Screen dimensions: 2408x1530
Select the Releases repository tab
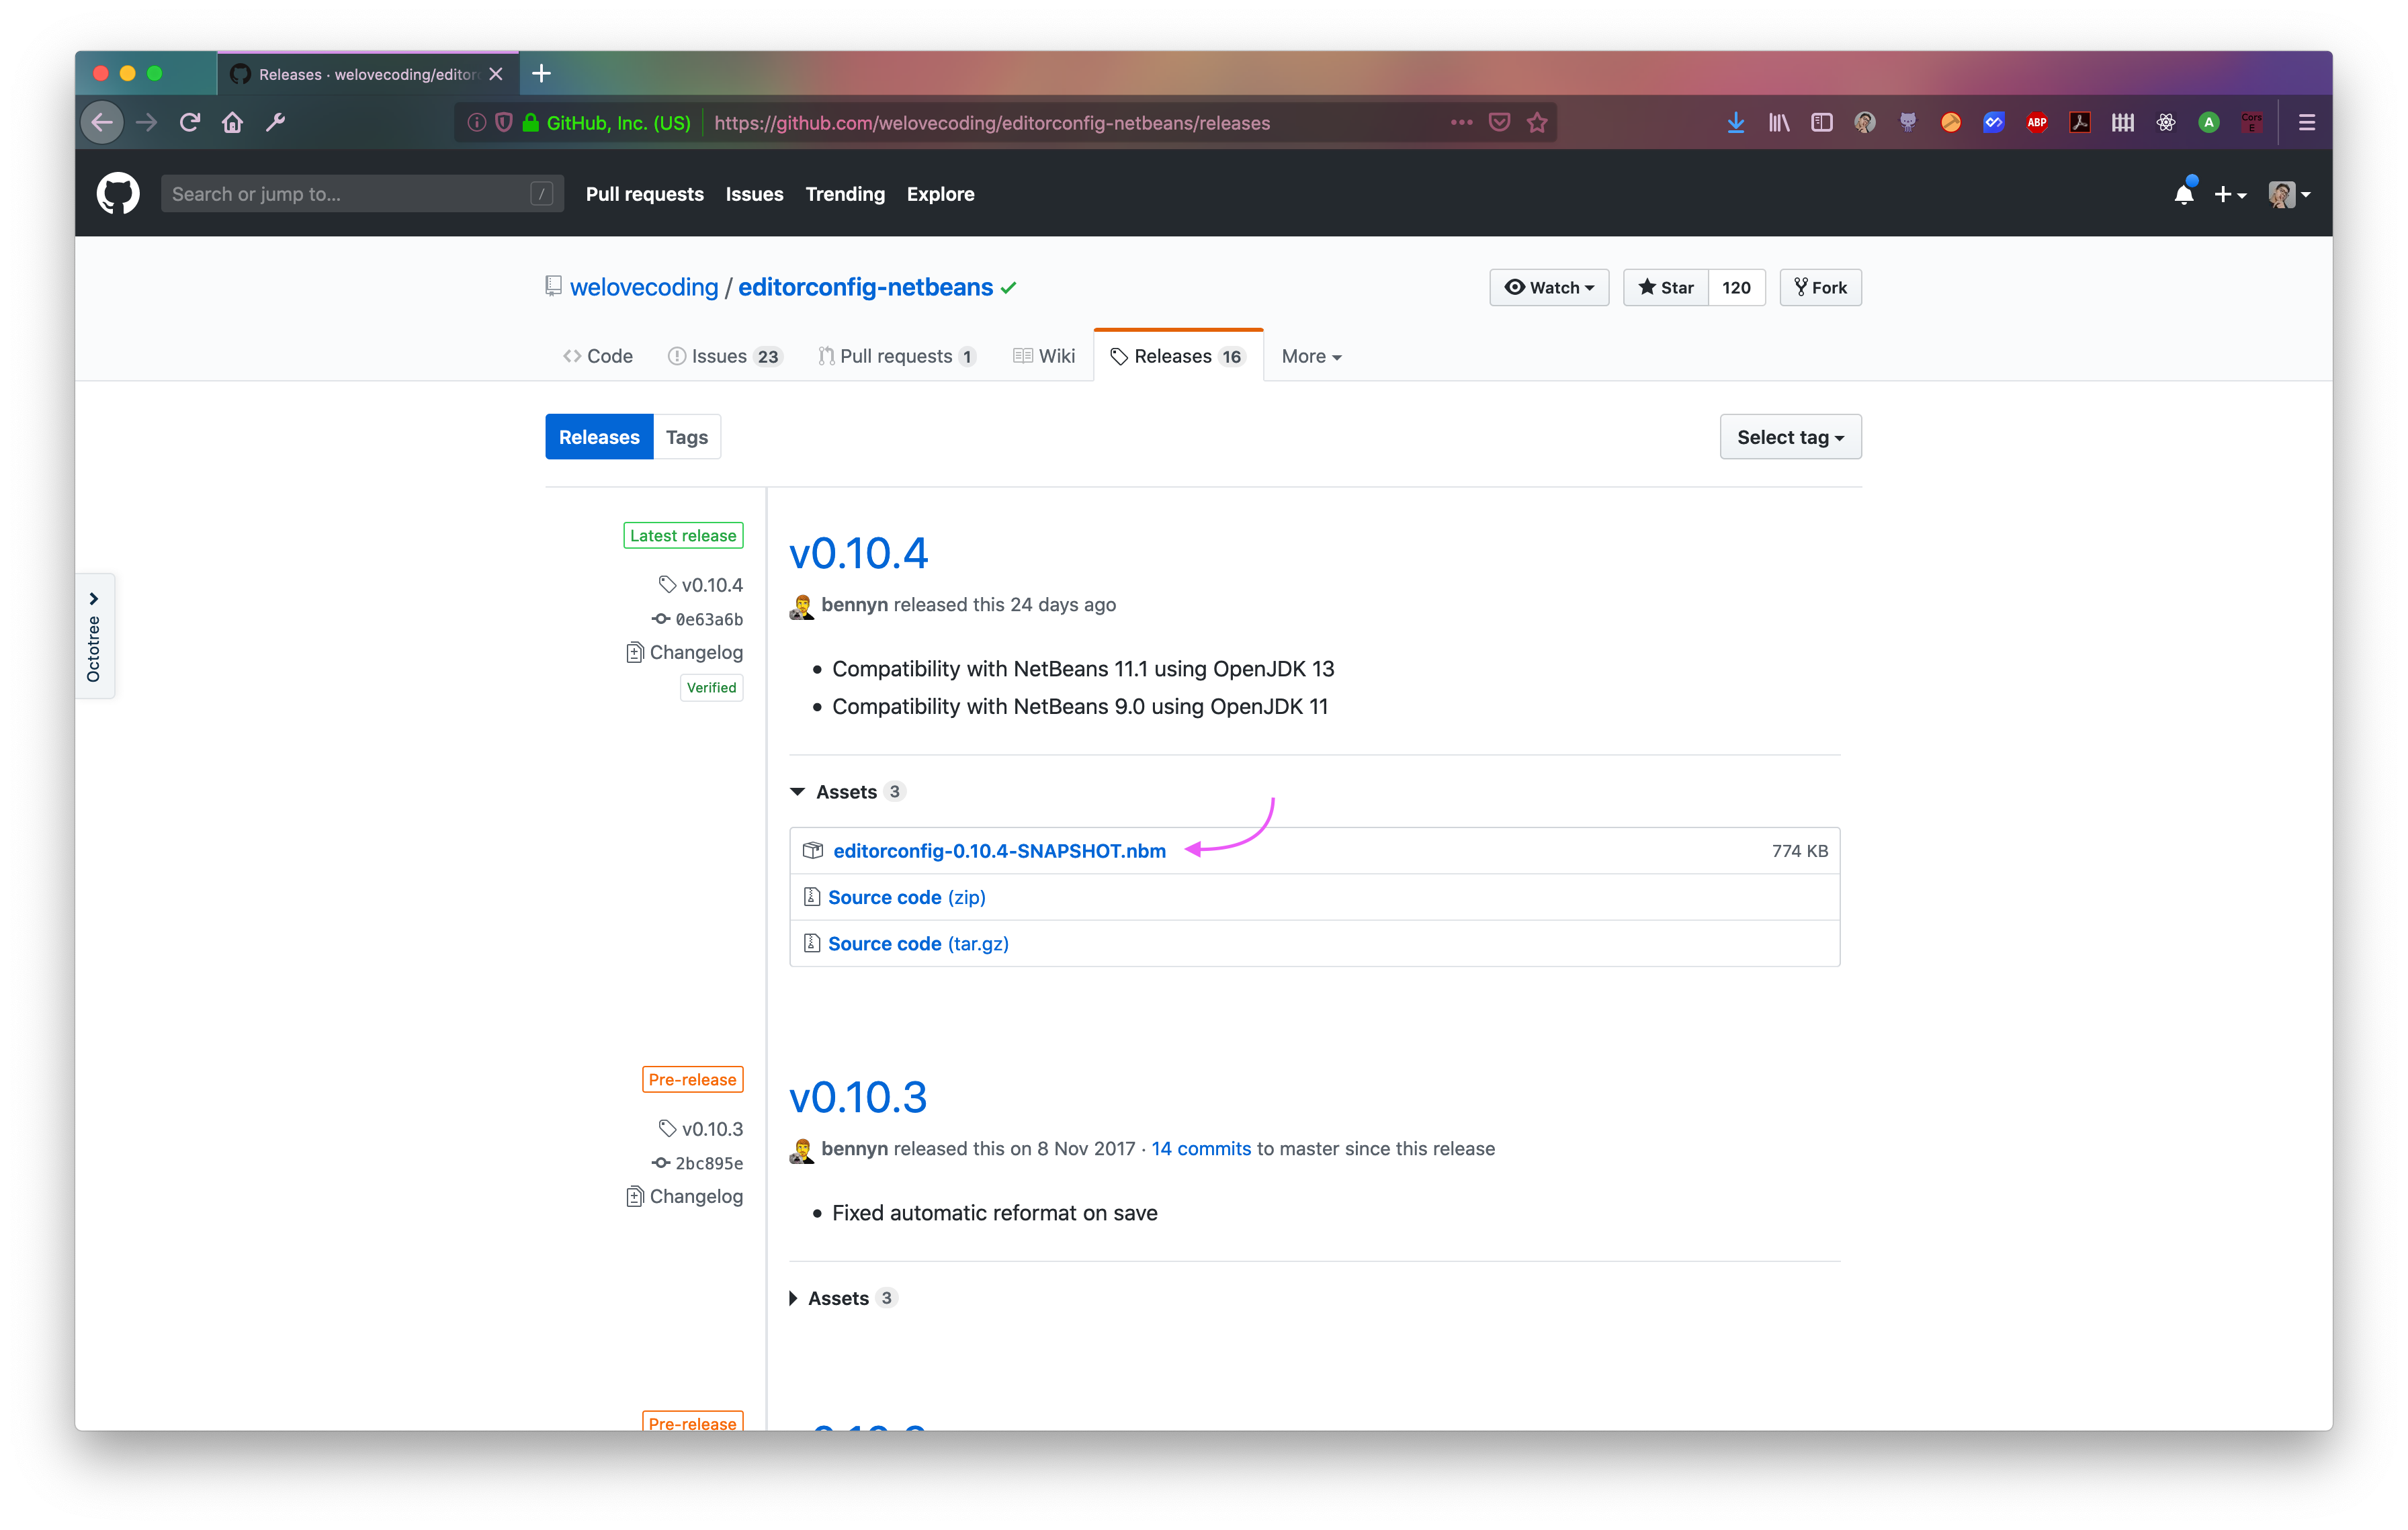[x=1178, y=356]
